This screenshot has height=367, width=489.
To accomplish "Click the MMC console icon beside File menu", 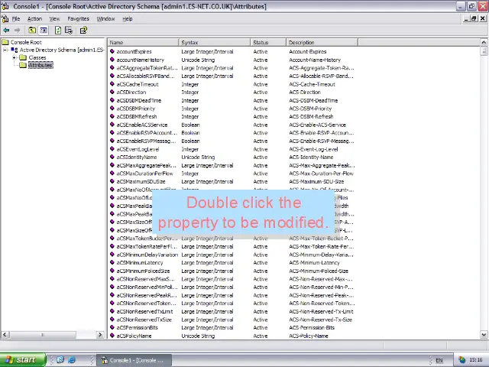I will tap(5, 18).
